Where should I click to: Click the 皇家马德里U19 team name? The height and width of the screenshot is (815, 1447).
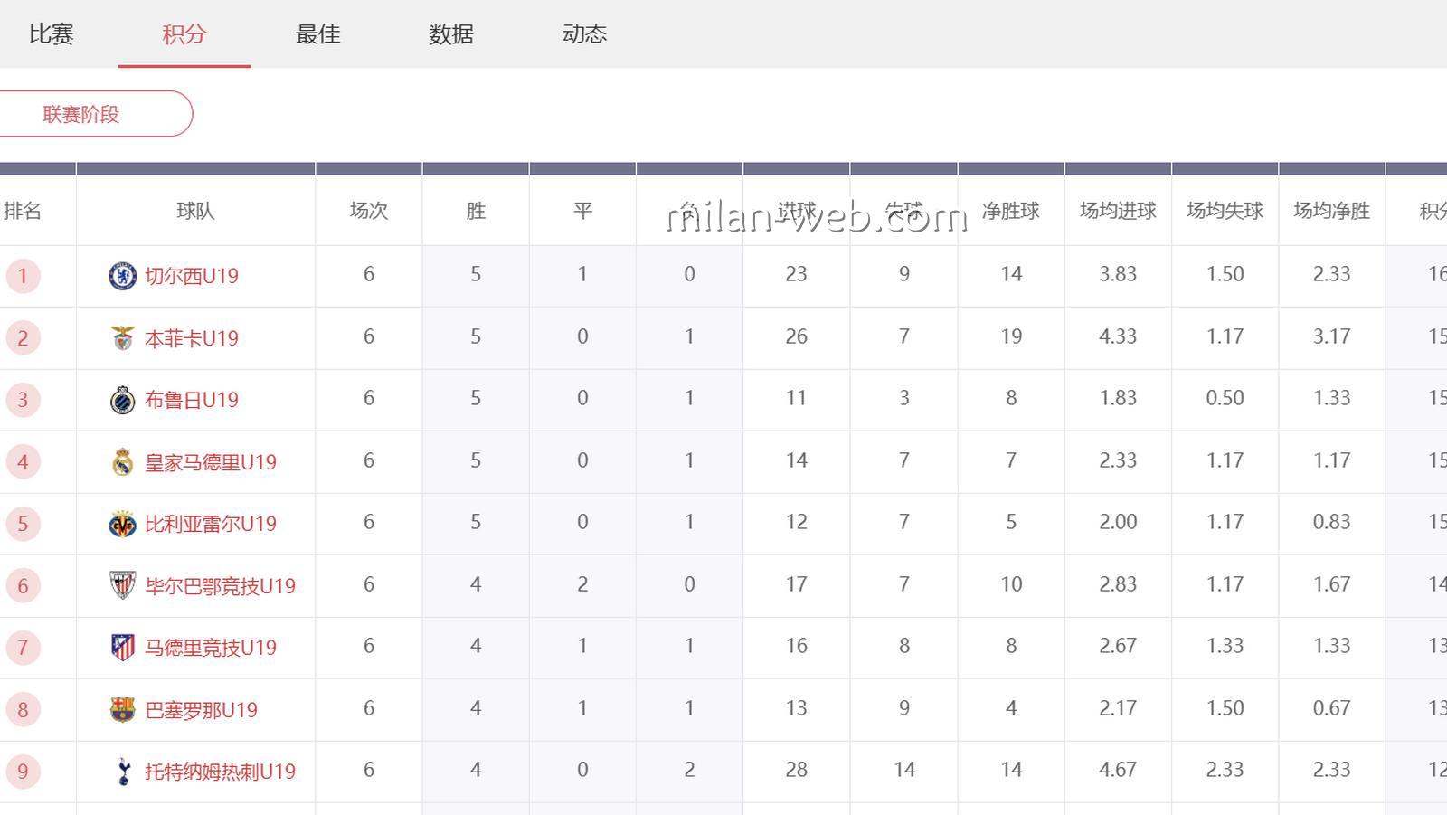pos(211,462)
